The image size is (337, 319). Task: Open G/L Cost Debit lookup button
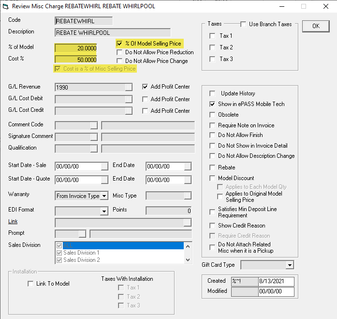pos(129,99)
